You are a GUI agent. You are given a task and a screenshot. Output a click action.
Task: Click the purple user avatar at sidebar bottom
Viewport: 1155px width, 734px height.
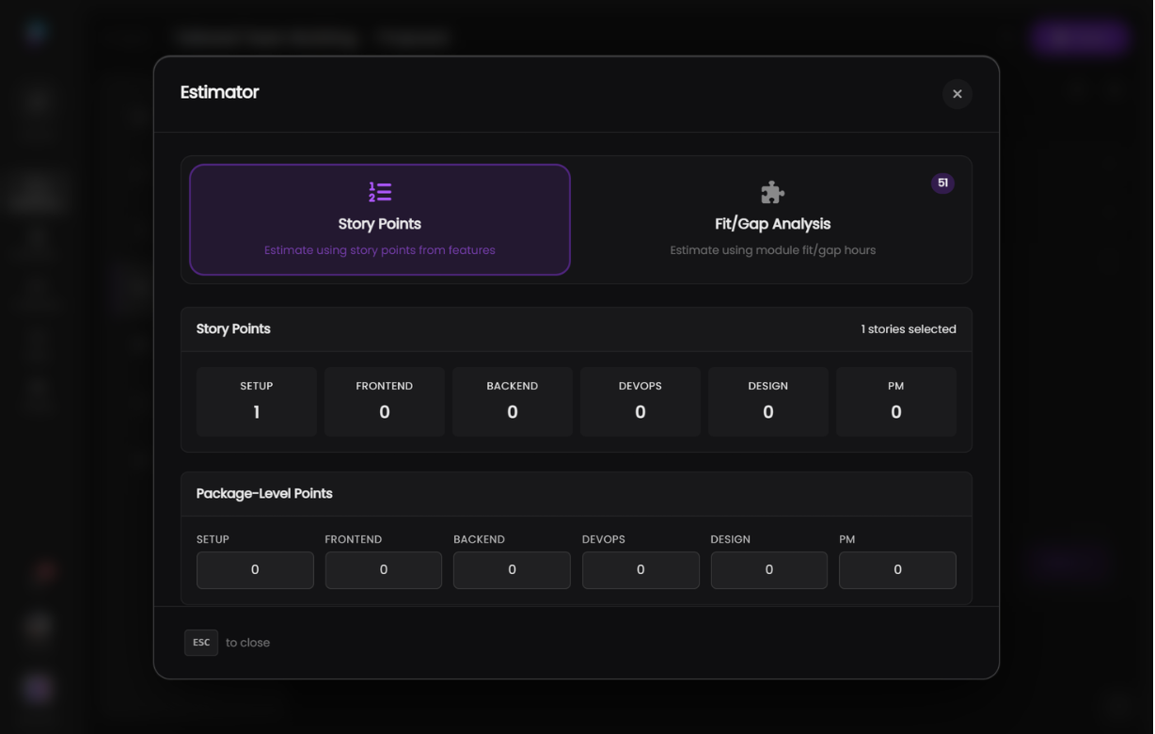click(x=38, y=689)
